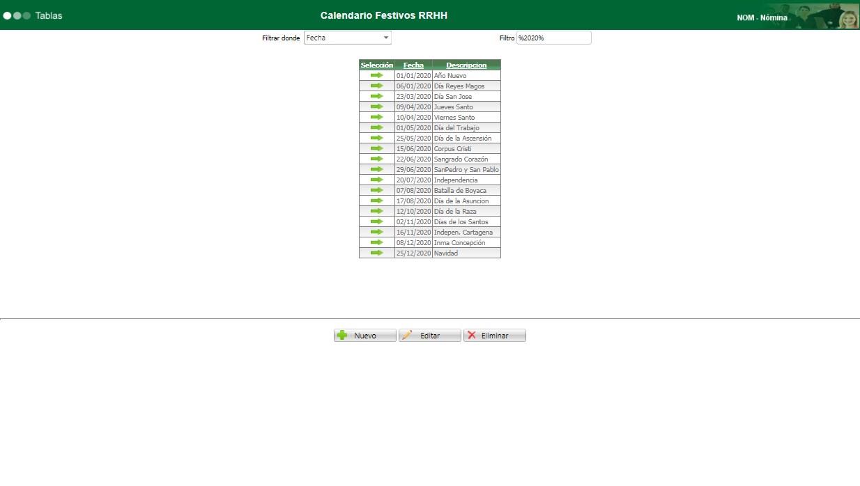
Task: Select arrow for SanPedro y San Pablo
Action: point(377,169)
